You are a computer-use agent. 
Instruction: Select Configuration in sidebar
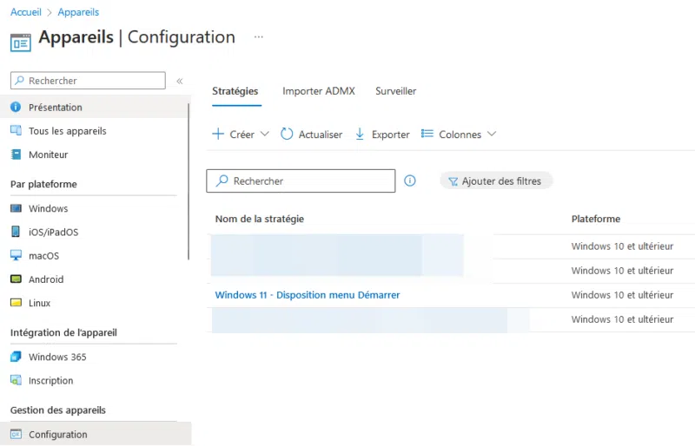pyautogui.click(x=96, y=434)
